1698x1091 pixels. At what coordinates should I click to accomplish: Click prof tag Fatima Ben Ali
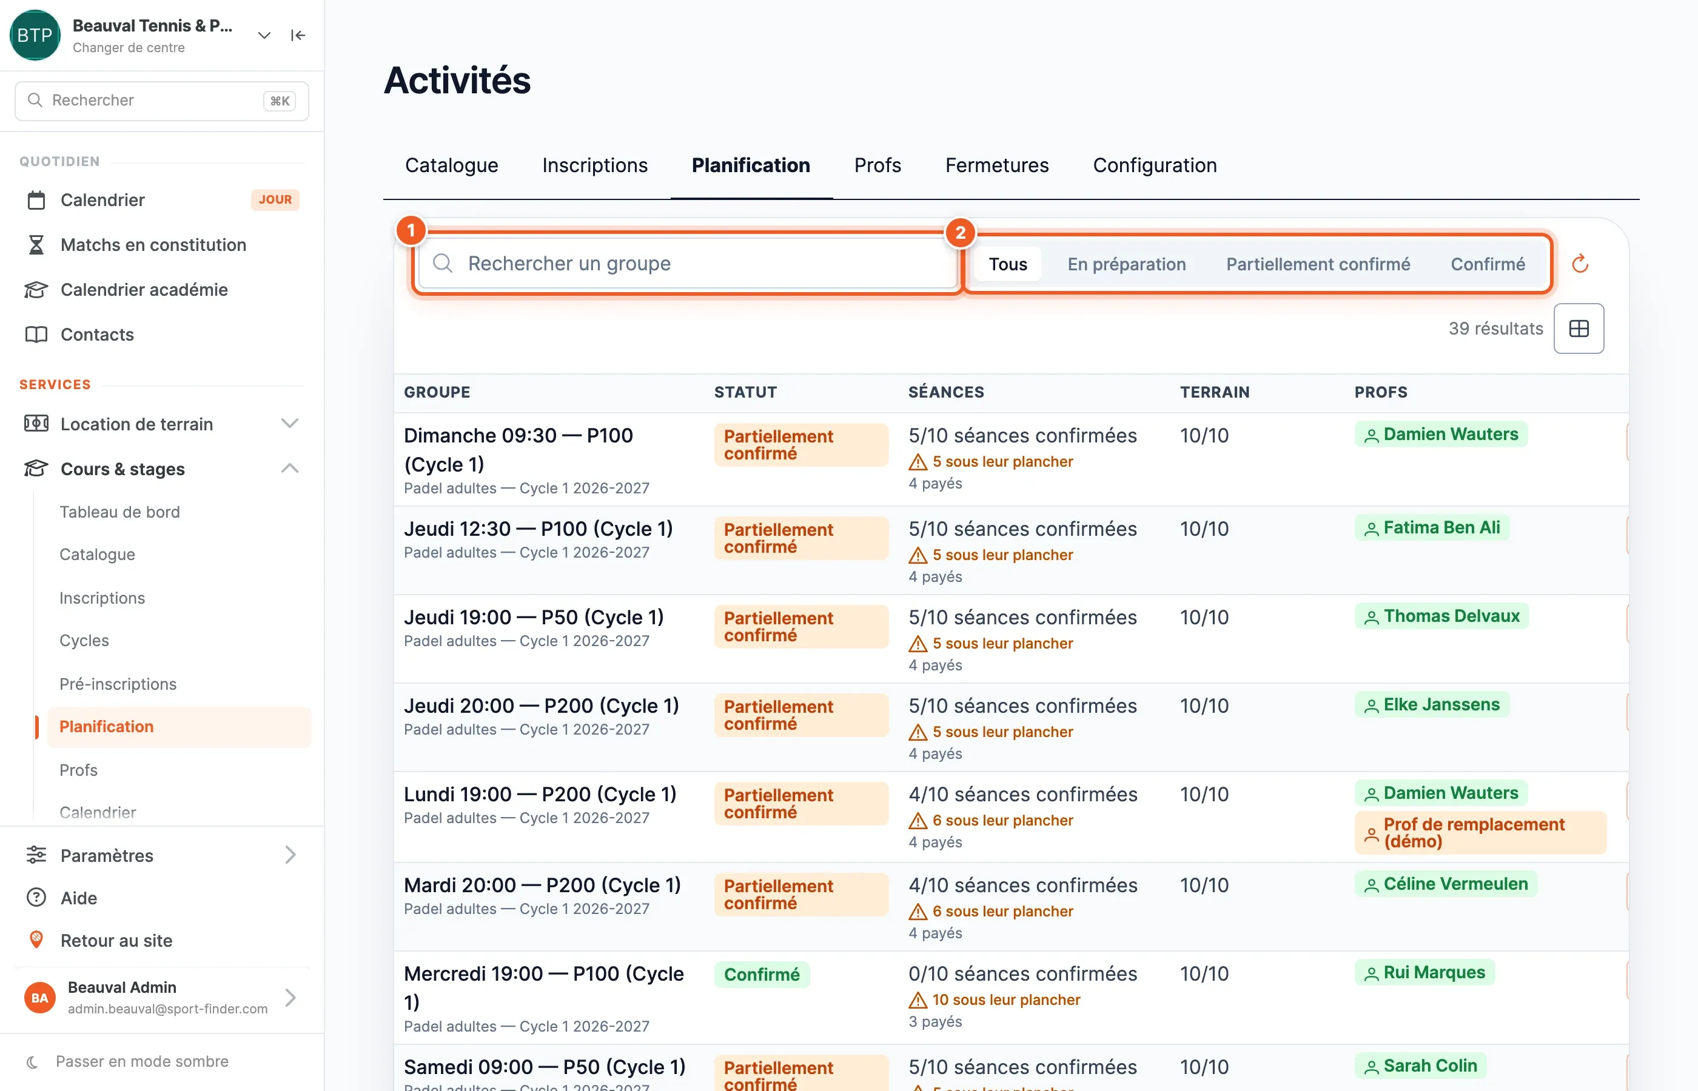tap(1432, 528)
